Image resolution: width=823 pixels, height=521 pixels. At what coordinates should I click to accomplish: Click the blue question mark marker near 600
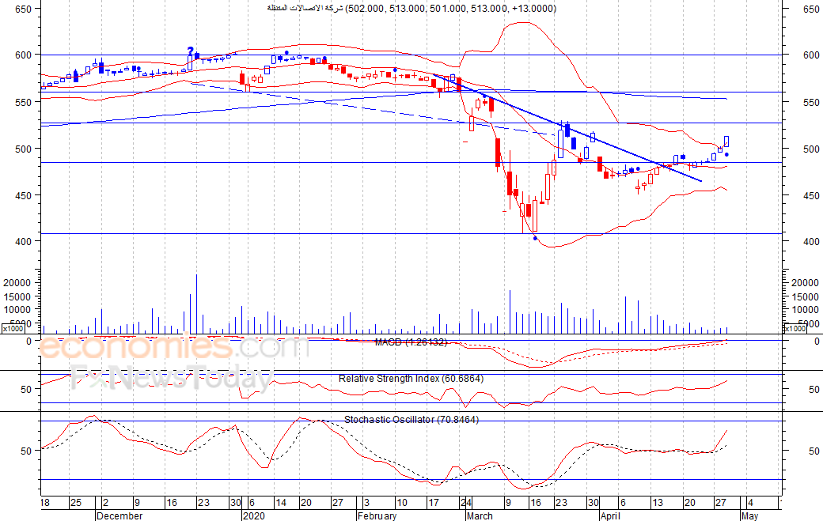pyautogui.click(x=190, y=51)
